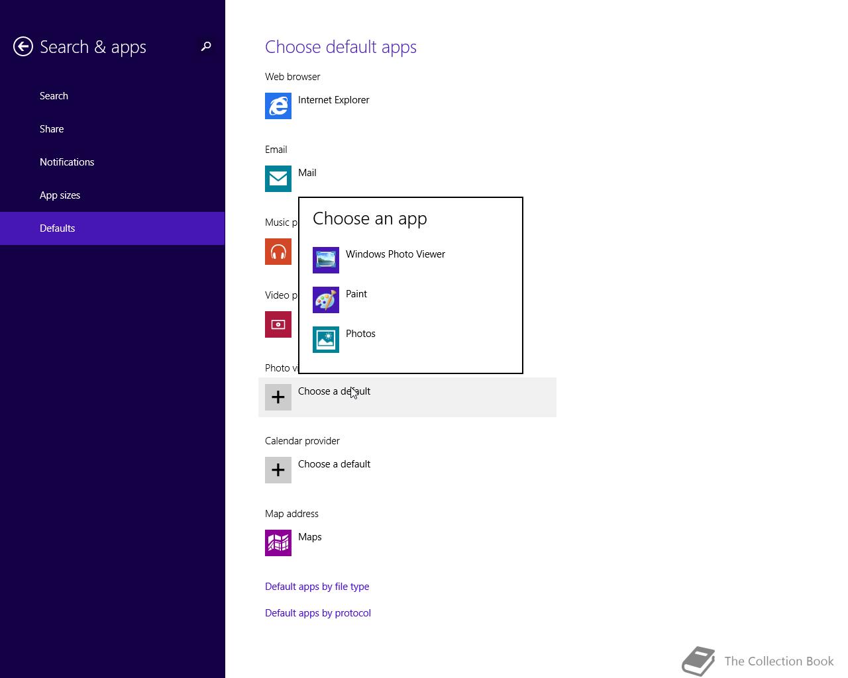Click the Search & apps heading

pyautogui.click(x=93, y=47)
